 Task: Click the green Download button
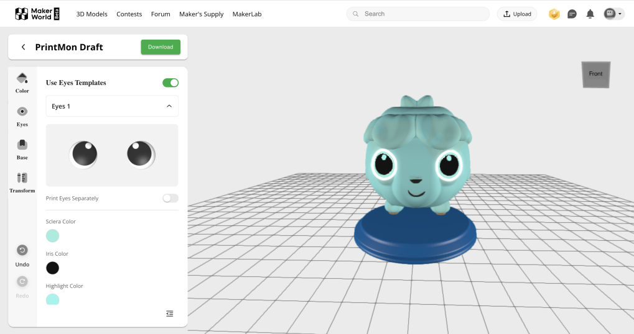click(161, 47)
